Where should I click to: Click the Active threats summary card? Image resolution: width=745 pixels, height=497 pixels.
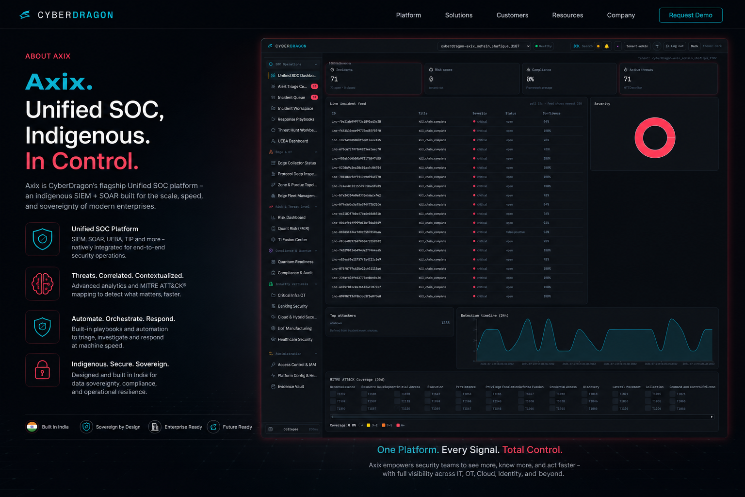coord(668,78)
